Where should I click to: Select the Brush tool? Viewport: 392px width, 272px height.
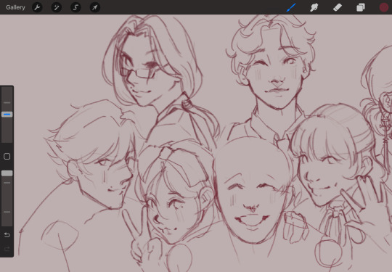[291, 7]
